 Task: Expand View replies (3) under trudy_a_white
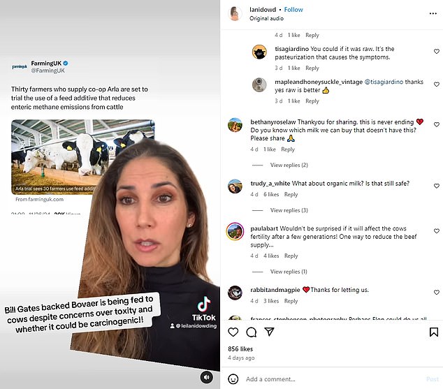coord(289,210)
